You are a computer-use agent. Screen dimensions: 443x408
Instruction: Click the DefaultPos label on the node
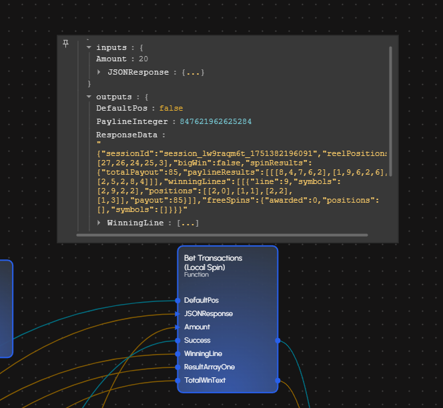201,300
